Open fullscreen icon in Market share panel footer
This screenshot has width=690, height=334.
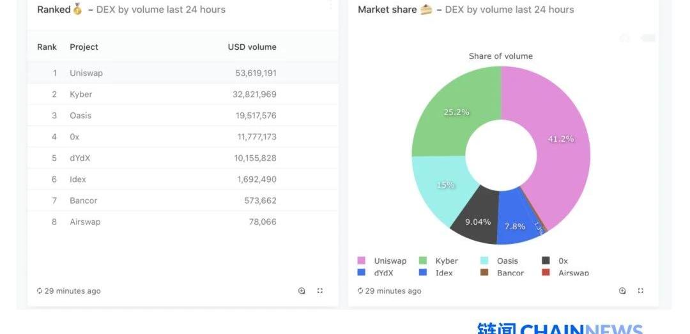[x=641, y=291]
